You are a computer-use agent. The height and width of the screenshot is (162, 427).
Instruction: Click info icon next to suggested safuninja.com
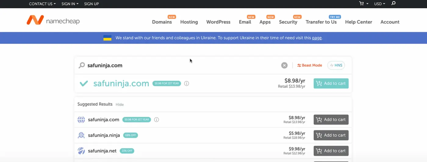point(156,120)
